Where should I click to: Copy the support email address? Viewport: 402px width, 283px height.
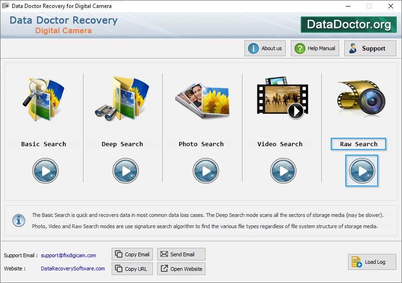tap(132, 254)
